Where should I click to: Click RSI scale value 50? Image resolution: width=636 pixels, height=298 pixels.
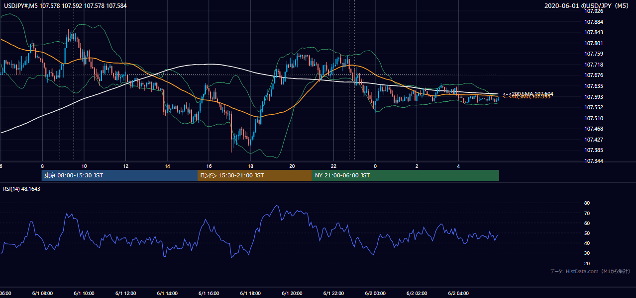587,233
